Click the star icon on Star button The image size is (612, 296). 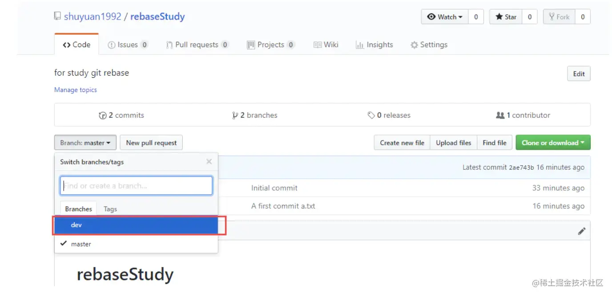499,17
